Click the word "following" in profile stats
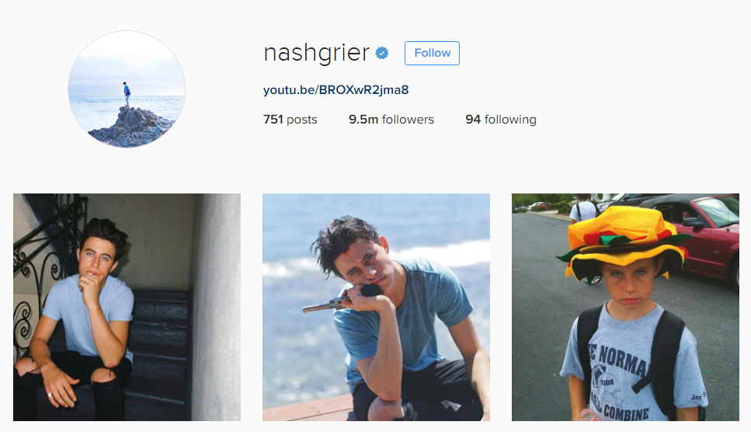Viewport: 751px width, 432px height. (510, 120)
